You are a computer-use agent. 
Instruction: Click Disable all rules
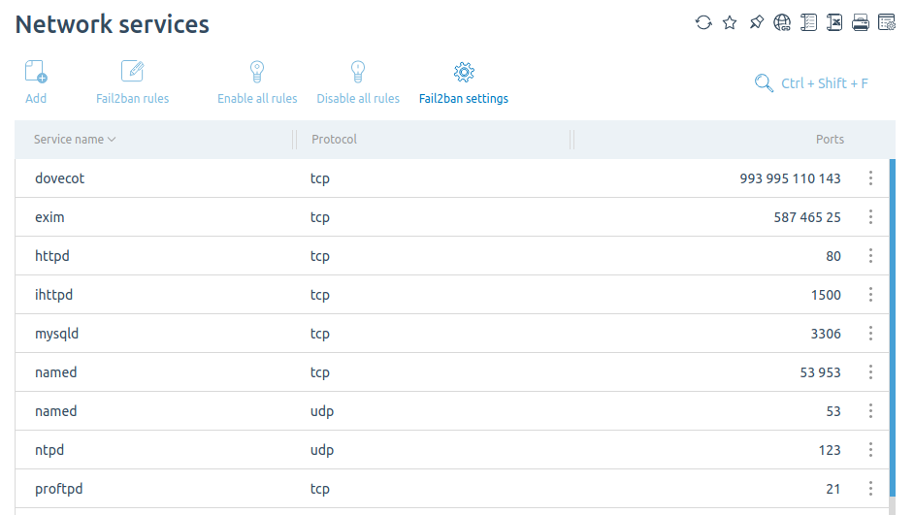[x=358, y=82]
